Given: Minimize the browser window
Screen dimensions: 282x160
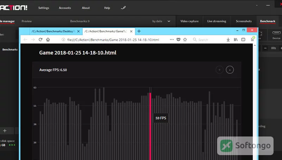Looking at the screenshot, I should pyautogui.click(x=237, y=30).
